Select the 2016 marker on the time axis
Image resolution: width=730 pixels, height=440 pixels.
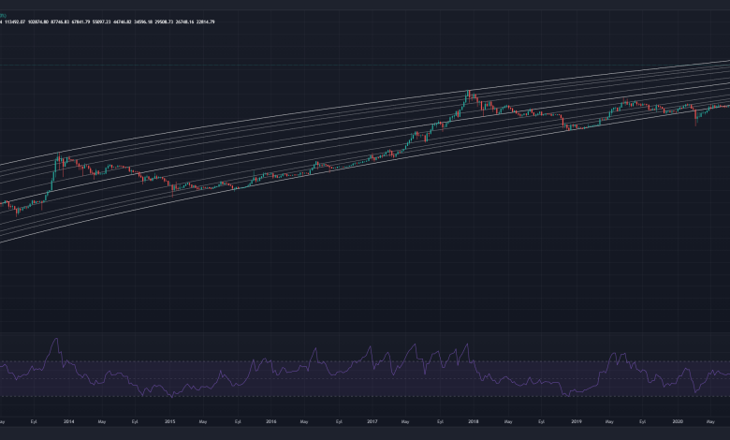[x=271, y=422]
